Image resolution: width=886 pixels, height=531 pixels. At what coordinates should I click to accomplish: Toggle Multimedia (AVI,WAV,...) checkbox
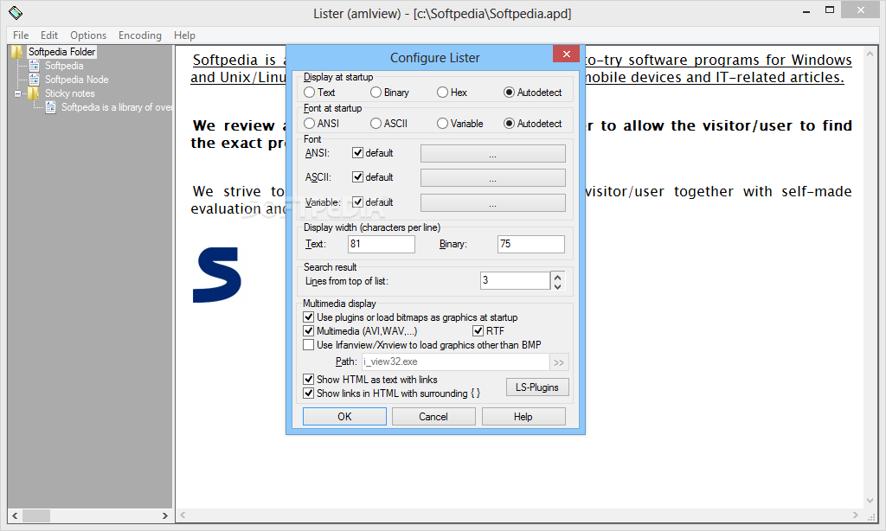click(309, 330)
